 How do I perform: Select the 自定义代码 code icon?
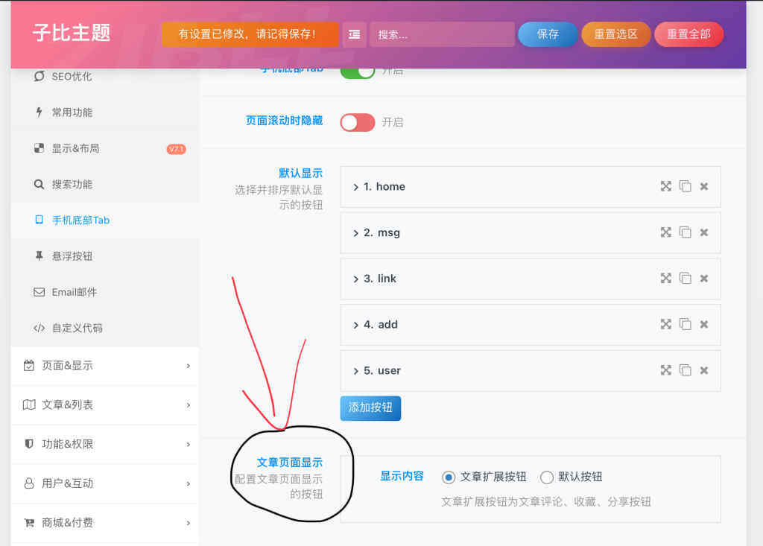tap(37, 327)
